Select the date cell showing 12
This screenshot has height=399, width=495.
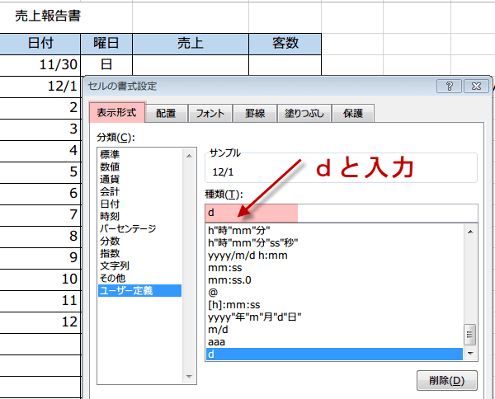[x=40, y=322]
